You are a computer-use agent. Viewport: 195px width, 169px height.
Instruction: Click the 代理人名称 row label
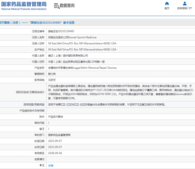38,56
